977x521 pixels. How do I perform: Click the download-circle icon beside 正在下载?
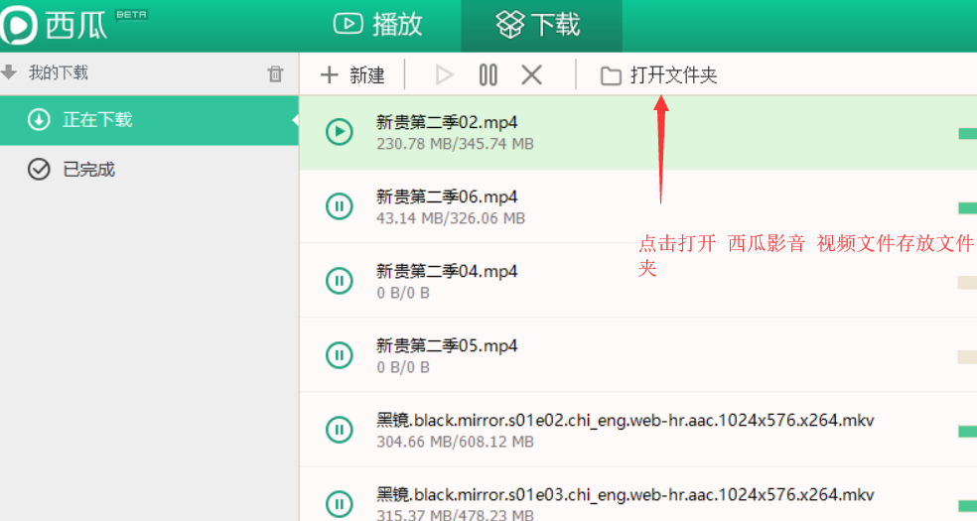click(39, 119)
